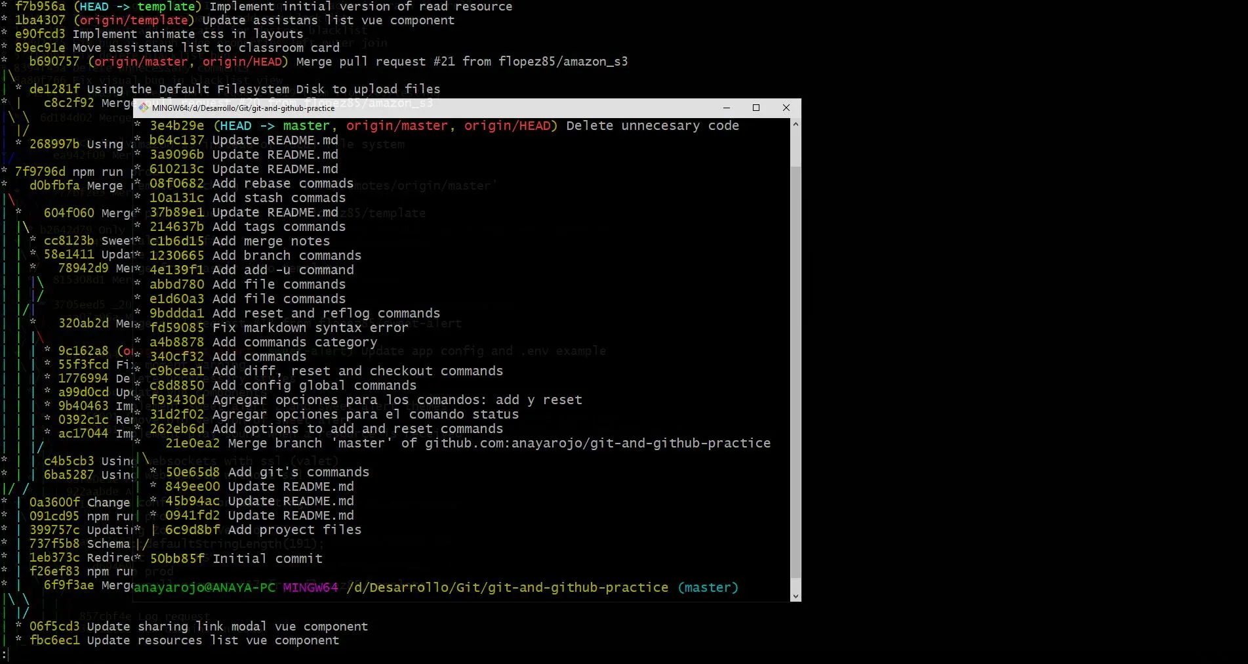The image size is (1248, 664).
Task: Click commit fd59085 Fix markdown syntax error
Action: [279, 327]
